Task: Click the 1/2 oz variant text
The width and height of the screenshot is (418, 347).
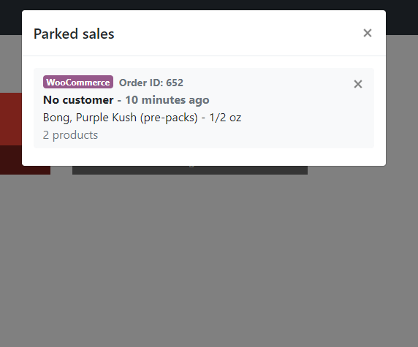Action: [x=225, y=118]
